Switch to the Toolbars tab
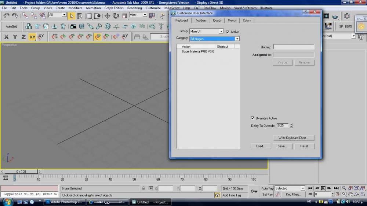Screen dimensions: 367x206 (x=201, y=20)
